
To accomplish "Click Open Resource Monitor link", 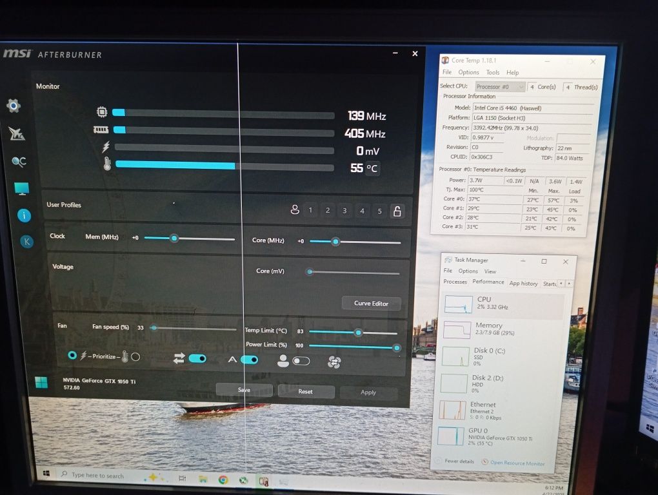I will tap(517, 463).
